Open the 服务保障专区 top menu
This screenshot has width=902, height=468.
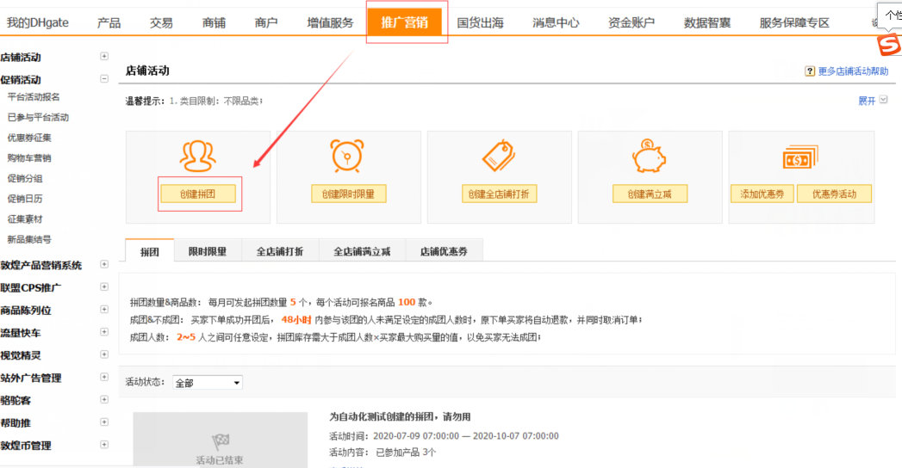794,23
